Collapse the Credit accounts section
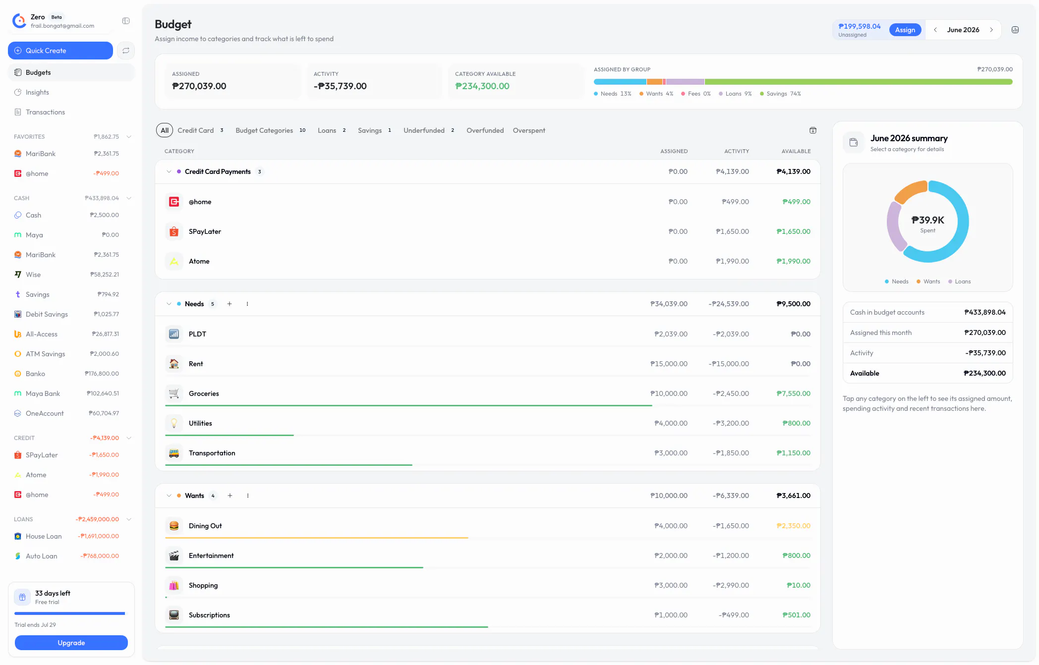1039x665 pixels. click(129, 438)
